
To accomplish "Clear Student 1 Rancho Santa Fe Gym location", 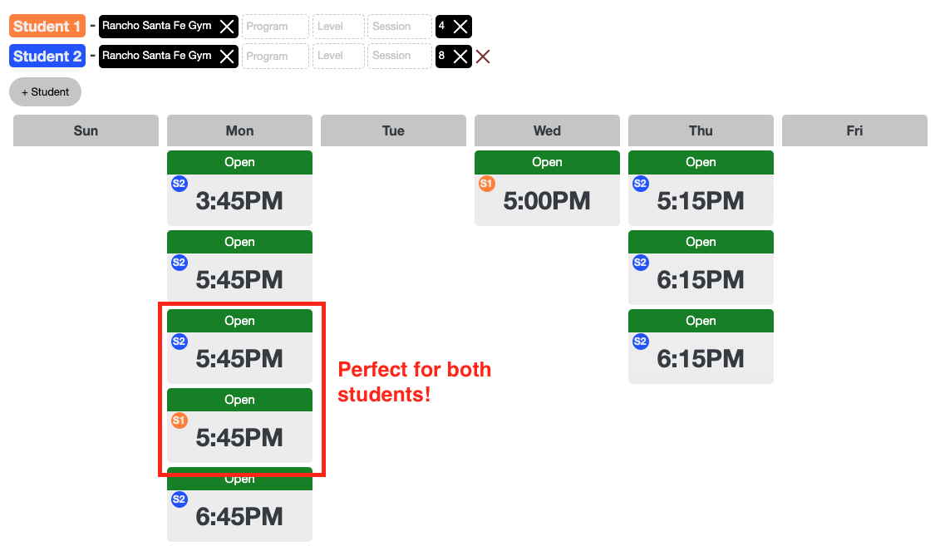I will tap(227, 27).
